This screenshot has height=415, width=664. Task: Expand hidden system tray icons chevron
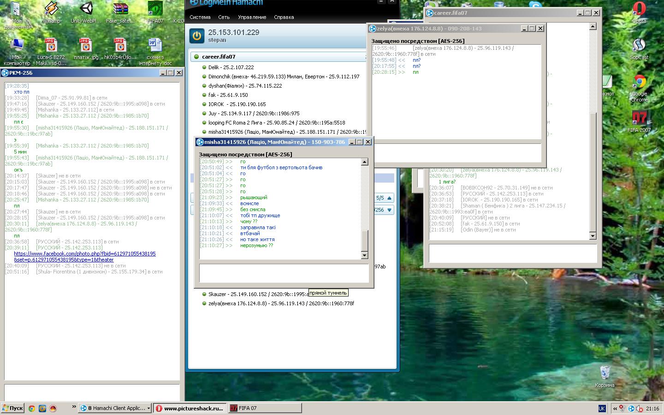point(615,408)
